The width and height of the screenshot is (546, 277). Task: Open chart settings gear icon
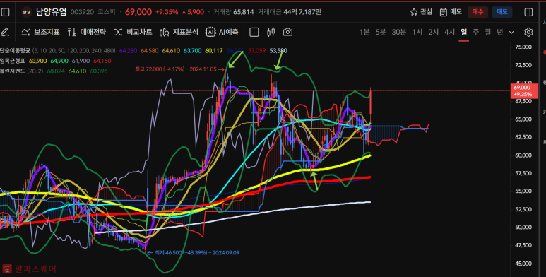click(x=528, y=32)
